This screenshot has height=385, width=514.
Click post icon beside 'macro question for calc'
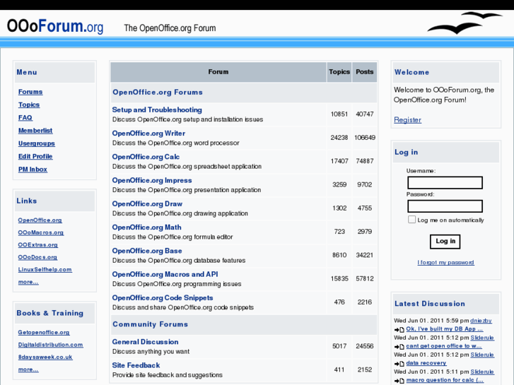click(399, 381)
